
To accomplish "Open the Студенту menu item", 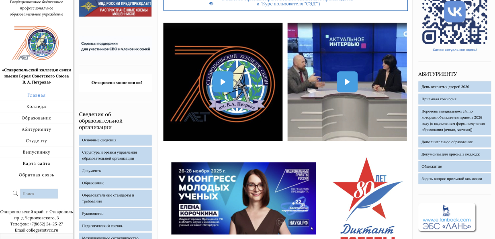I will click(x=37, y=141).
